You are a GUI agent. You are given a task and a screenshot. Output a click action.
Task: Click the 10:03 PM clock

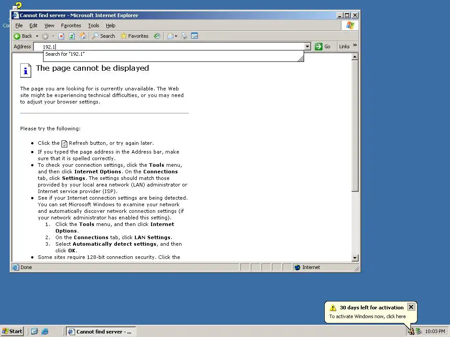435,332
